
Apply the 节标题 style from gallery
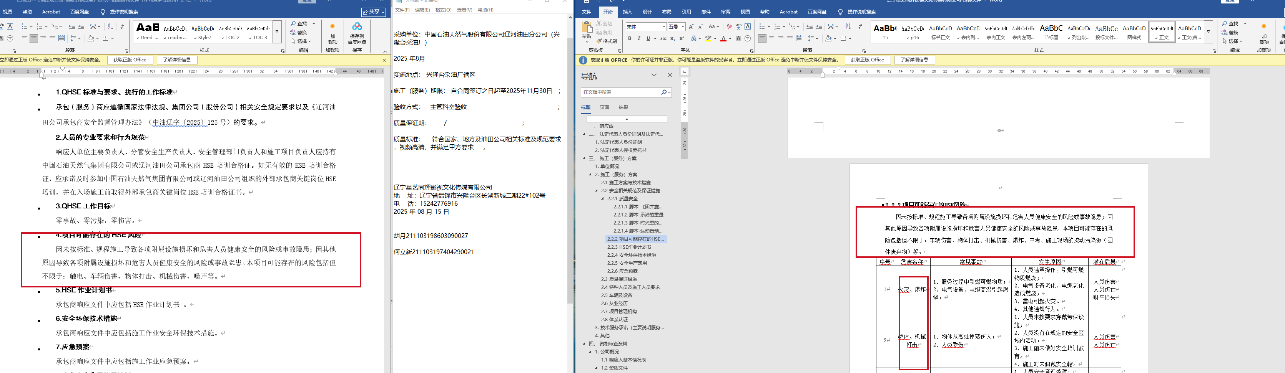1051,32
